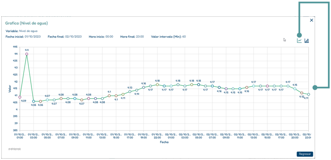The height and width of the screenshot is (160, 331).
Task: Click the 20:00 x-axis label
Action: [295, 136]
